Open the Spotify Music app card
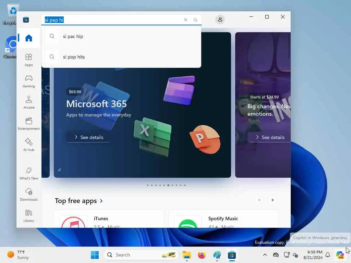 223,219
